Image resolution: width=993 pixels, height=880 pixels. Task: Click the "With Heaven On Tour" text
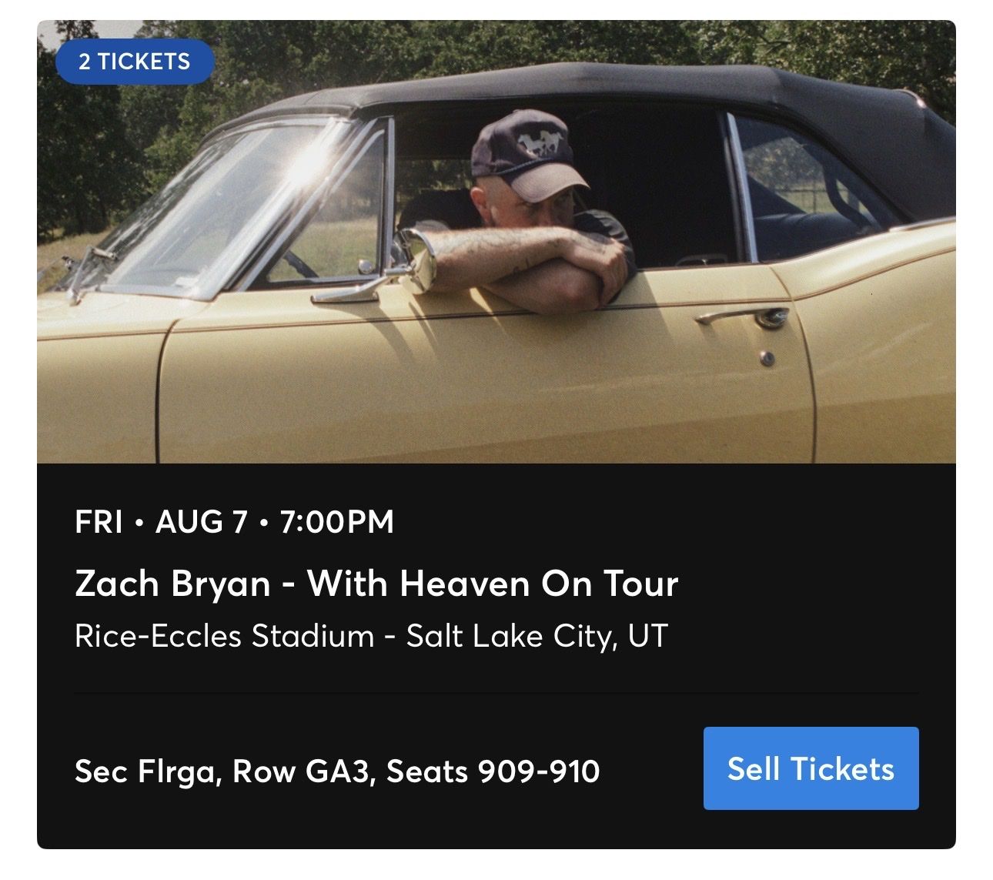point(493,583)
